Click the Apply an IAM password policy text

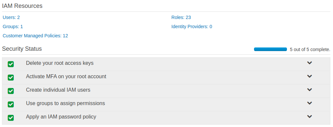coord(61,117)
